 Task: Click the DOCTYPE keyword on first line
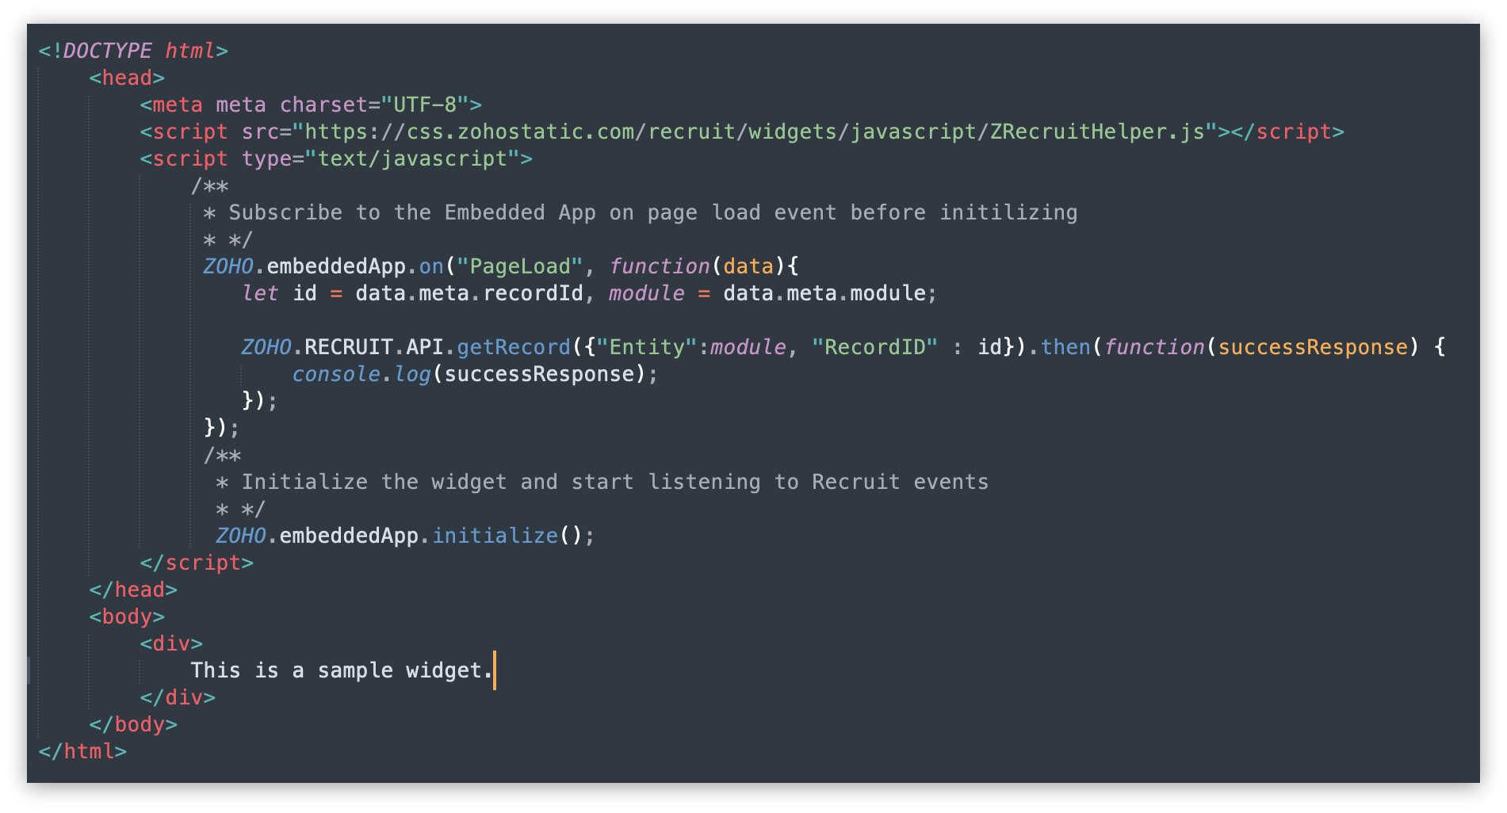(x=107, y=51)
